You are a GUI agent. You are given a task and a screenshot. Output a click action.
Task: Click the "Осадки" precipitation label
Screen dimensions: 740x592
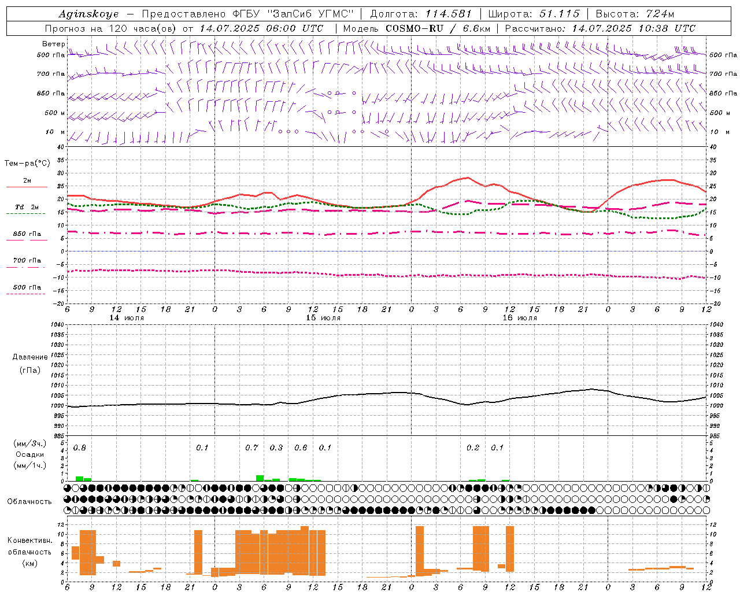point(30,454)
